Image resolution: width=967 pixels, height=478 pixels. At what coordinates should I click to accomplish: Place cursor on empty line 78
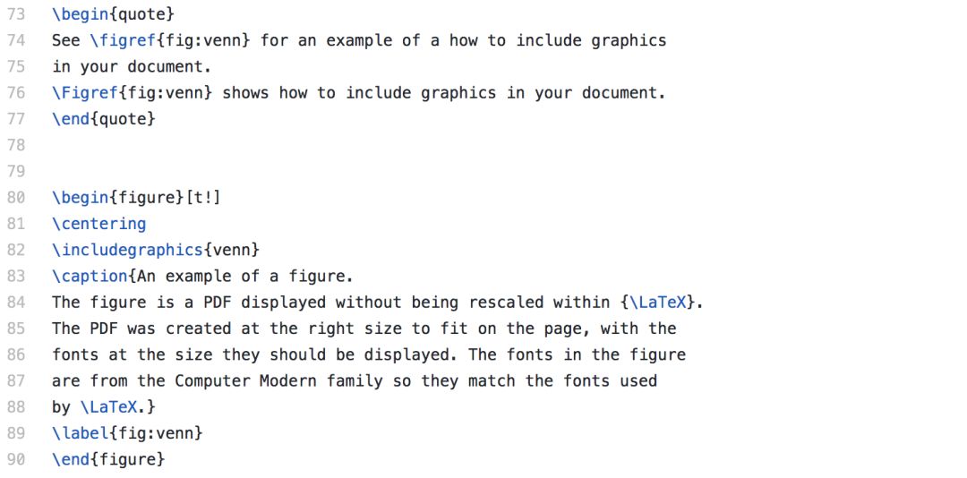(370, 146)
